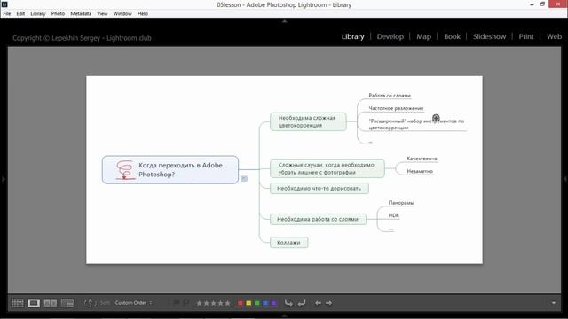Select the Library module
This screenshot has width=568, height=319.
coord(353,36)
